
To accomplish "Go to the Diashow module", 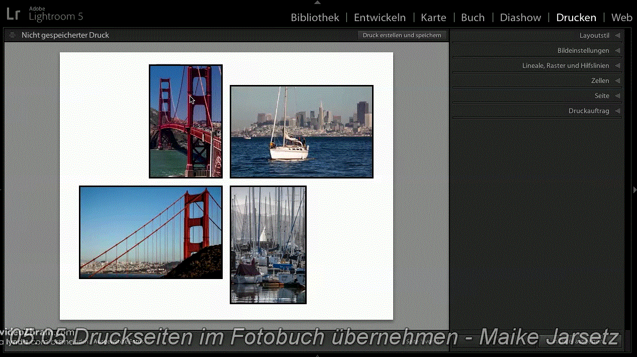I will tap(520, 18).
